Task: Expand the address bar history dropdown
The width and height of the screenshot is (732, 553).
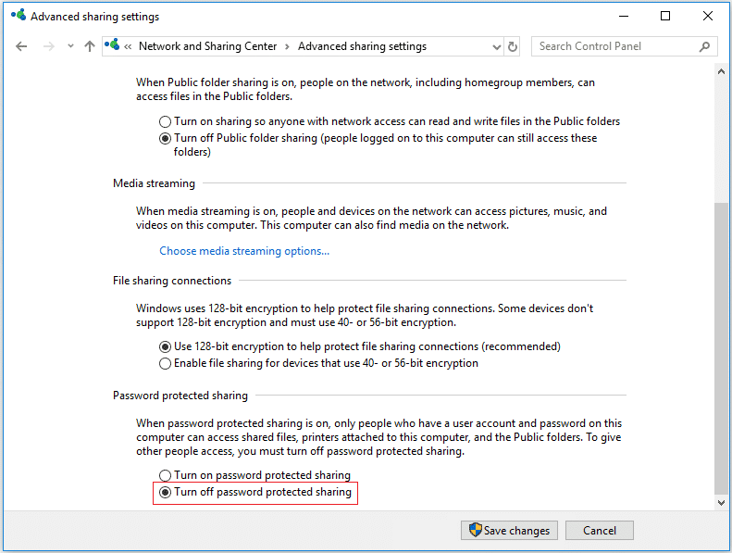Action: point(493,46)
